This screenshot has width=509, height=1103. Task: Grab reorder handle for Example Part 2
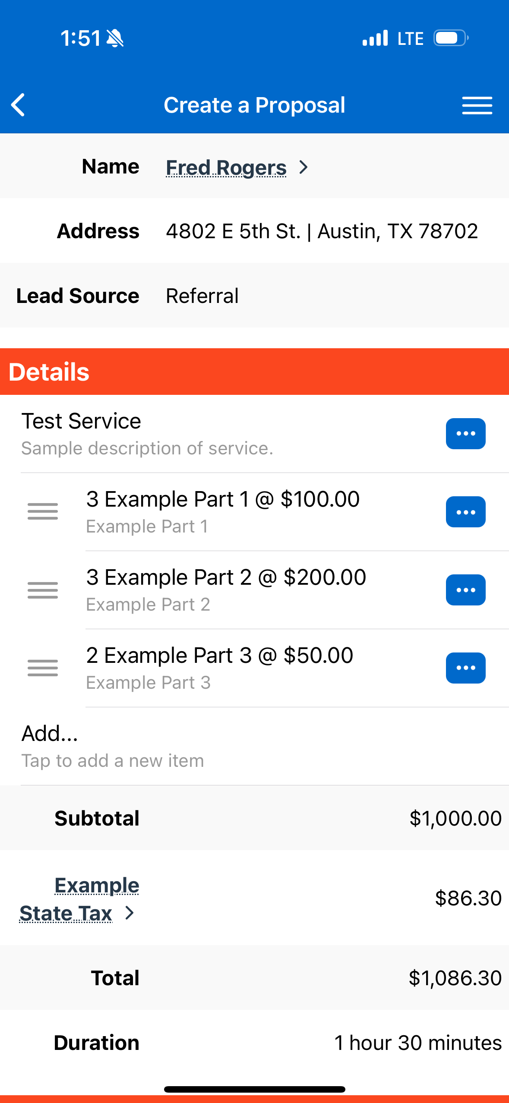[43, 590]
